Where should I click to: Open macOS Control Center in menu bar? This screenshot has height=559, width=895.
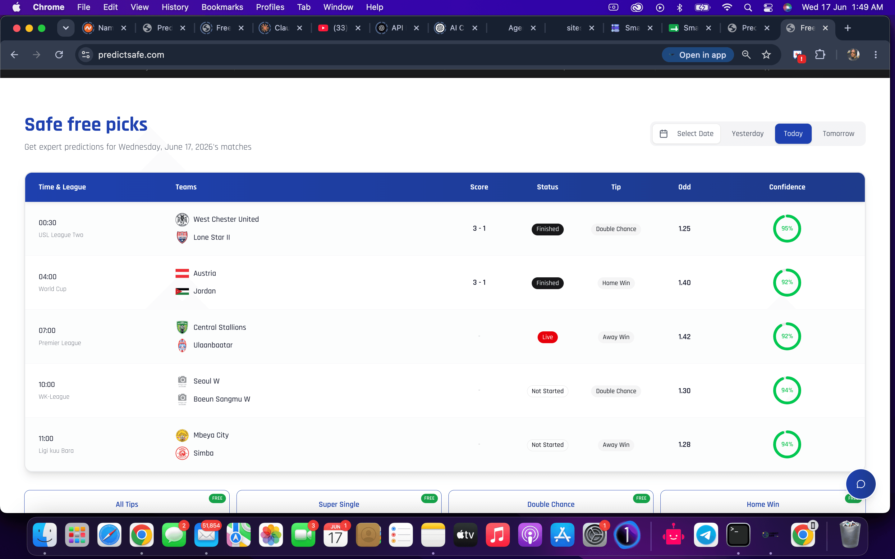(x=768, y=7)
